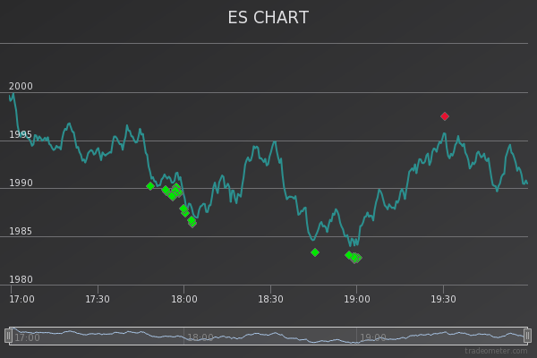Click the 19:00 label in the overview scrollbar

(373, 338)
